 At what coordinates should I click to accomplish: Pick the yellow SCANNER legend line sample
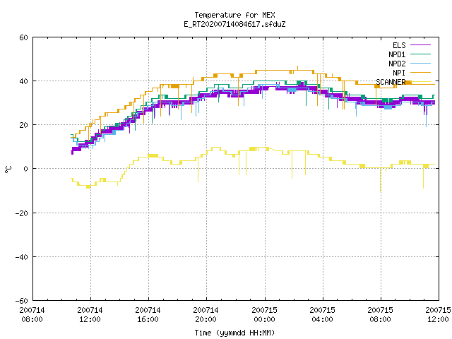pos(420,82)
